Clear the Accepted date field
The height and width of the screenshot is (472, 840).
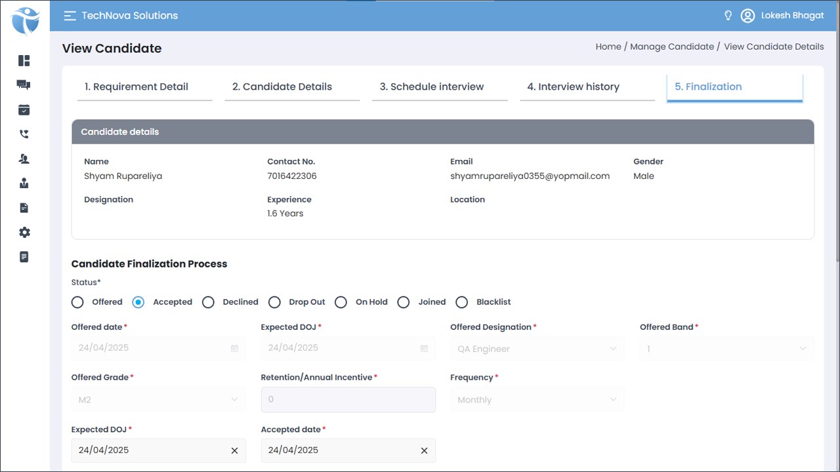tap(424, 450)
